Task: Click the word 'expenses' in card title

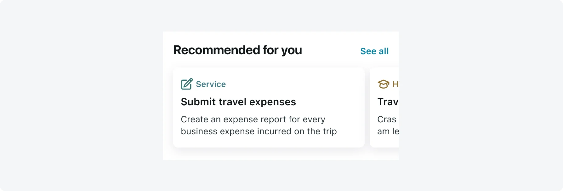Action: (x=273, y=102)
